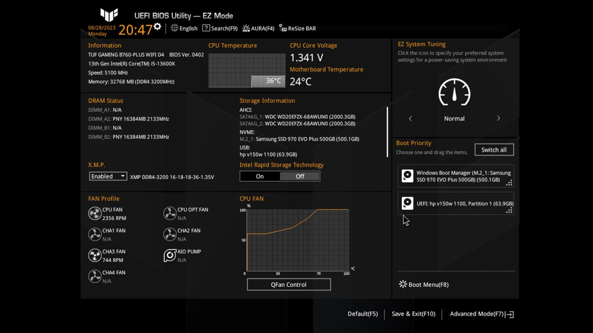Click the 1.341 V voltage value
Image resolution: width=593 pixels, height=333 pixels.
click(x=307, y=57)
